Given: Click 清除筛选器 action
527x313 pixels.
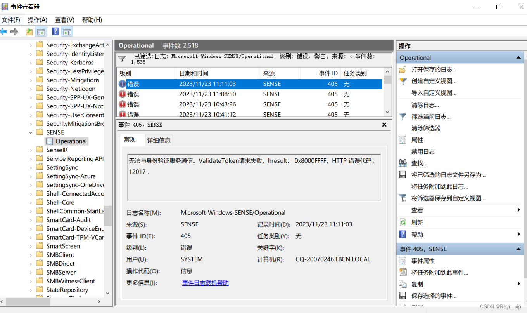Looking at the screenshot, I should [426, 128].
